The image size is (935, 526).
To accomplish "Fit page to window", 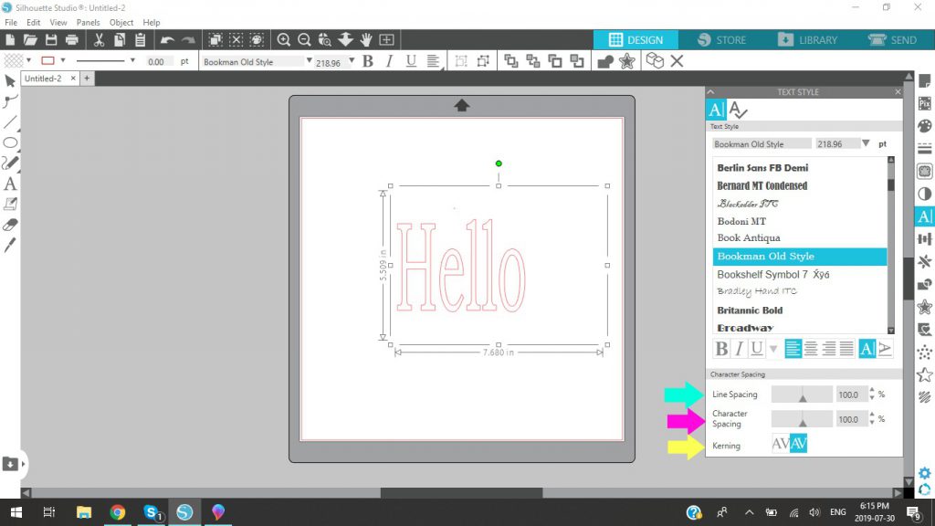I will (386, 40).
